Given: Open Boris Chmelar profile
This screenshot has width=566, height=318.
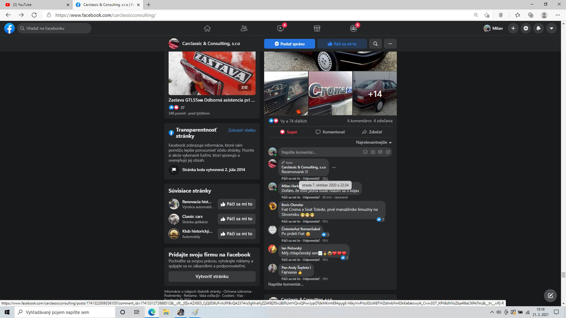Looking at the screenshot, I should (x=292, y=205).
